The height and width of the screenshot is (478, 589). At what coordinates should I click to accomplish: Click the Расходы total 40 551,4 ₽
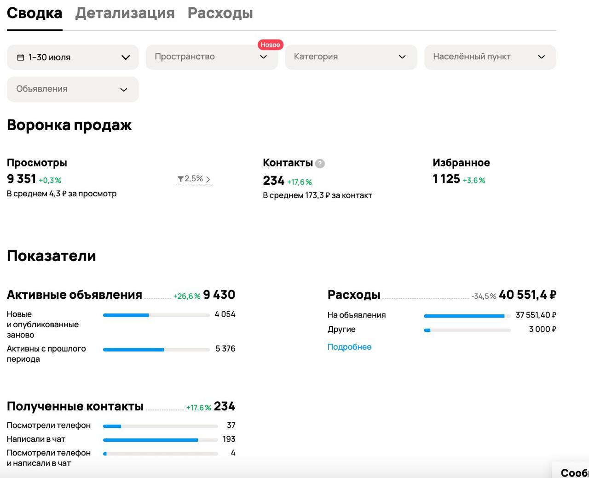click(x=527, y=295)
